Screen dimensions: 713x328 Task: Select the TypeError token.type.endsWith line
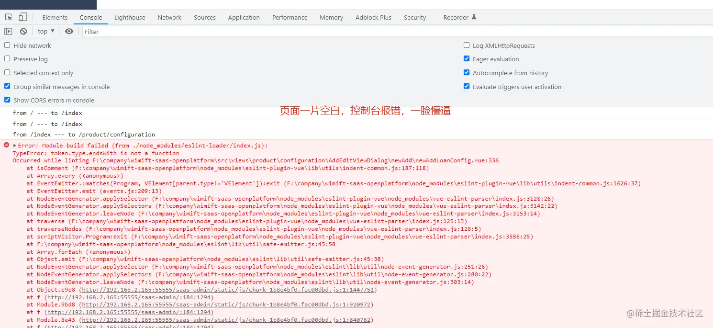[96, 153]
